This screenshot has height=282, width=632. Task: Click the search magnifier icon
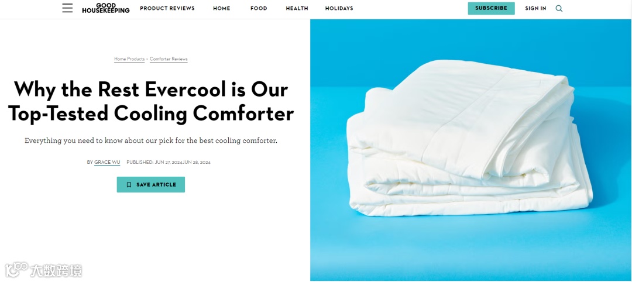(x=559, y=8)
